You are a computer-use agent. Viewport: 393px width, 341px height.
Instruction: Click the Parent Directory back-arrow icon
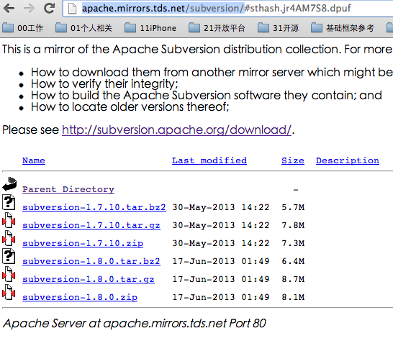point(9,184)
